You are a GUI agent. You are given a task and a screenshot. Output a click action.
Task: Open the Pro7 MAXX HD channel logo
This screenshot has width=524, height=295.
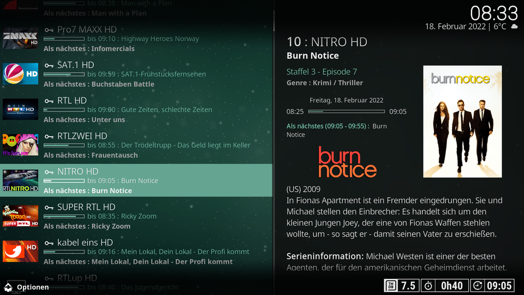[x=20, y=38]
